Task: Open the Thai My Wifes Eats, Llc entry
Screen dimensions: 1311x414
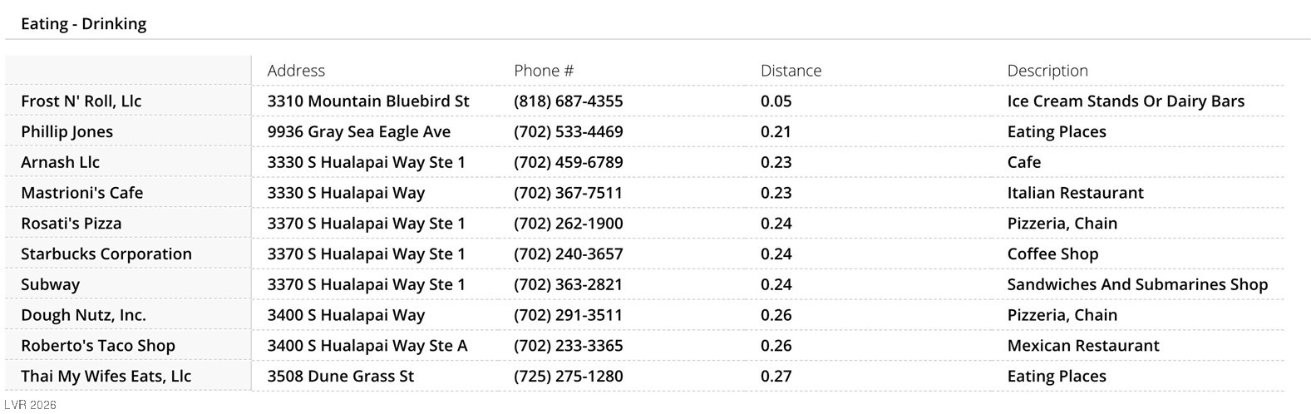Action: 106,377
